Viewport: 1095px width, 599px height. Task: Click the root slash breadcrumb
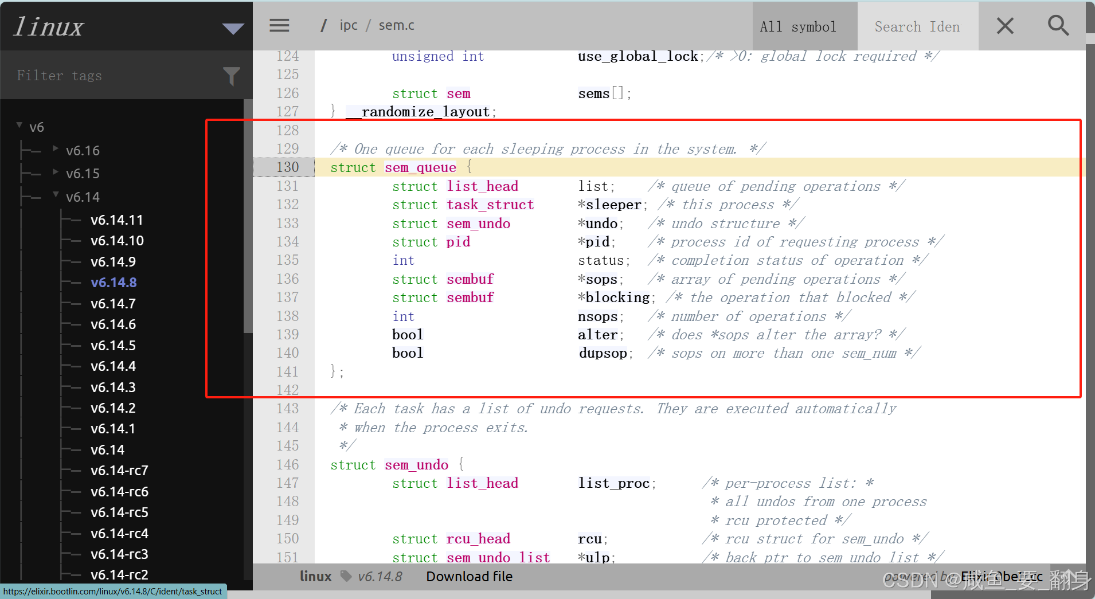point(323,26)
